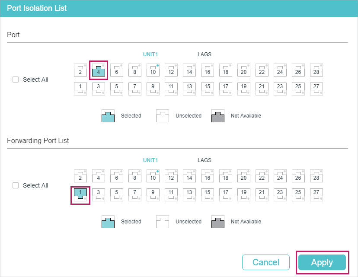
Task: Click the Cancel button
Action: (x=266, y=262)
